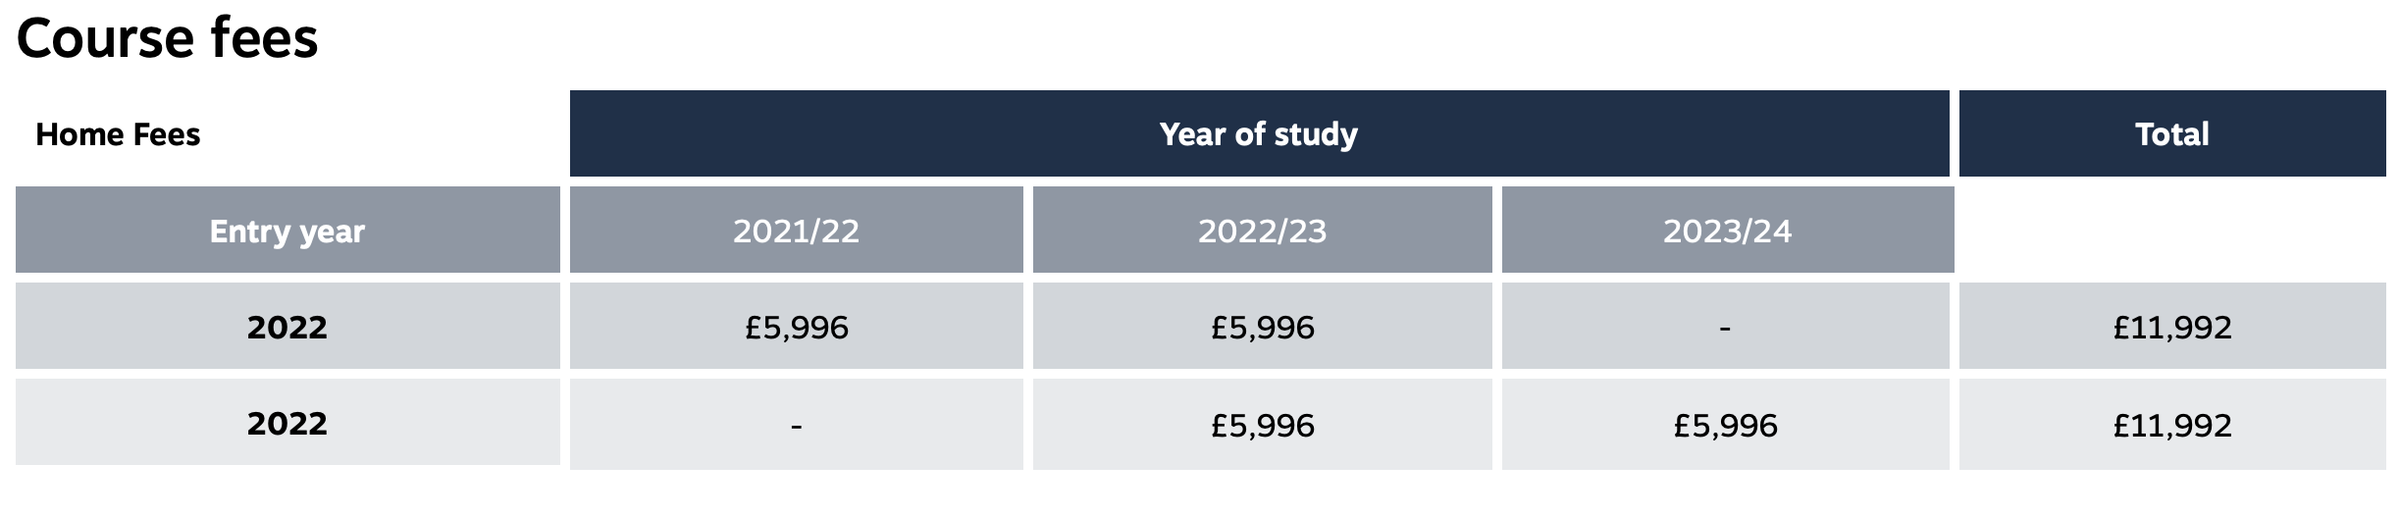Click first row 2022/23 fee £5,996
The height and width of the screenshot is (516, 2400).
[1262, 326]
